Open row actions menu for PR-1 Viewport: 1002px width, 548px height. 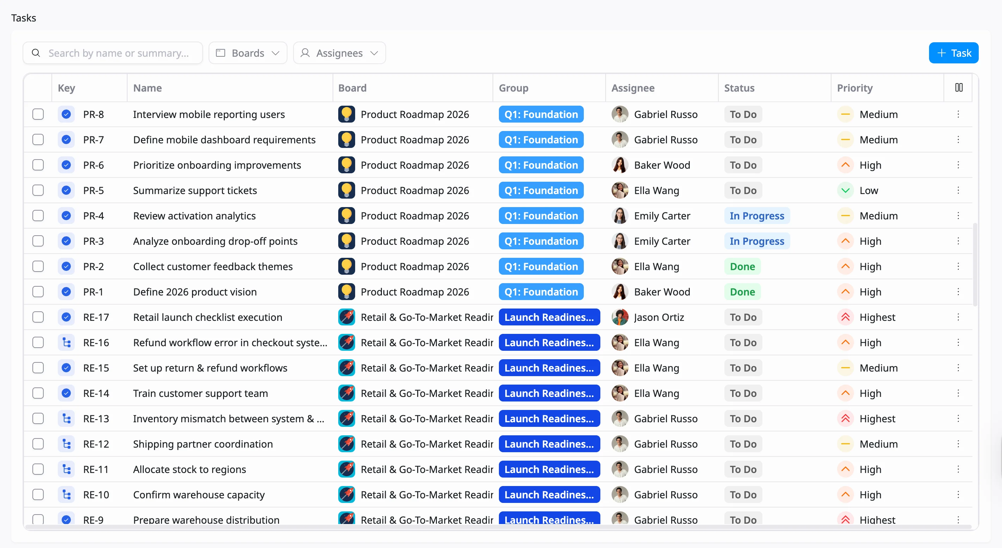pos(958,292)
